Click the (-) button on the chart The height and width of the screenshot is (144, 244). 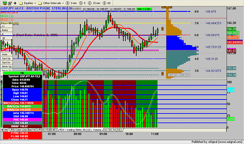7,26
